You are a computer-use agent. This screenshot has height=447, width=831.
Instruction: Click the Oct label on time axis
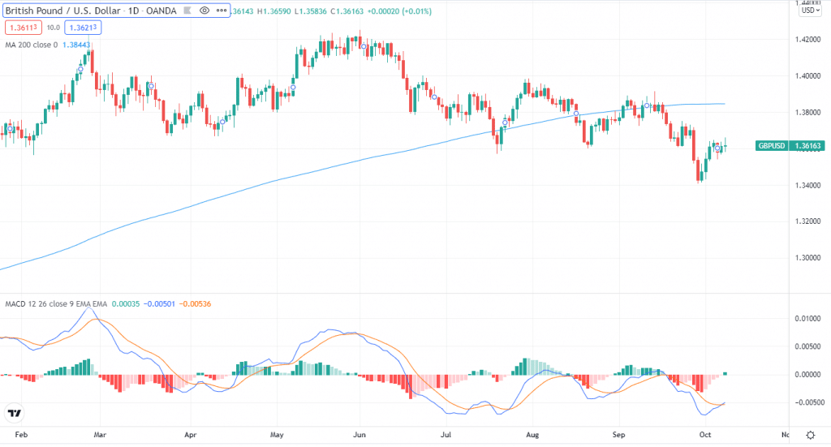pyautogui.click(x=705, y=435)
